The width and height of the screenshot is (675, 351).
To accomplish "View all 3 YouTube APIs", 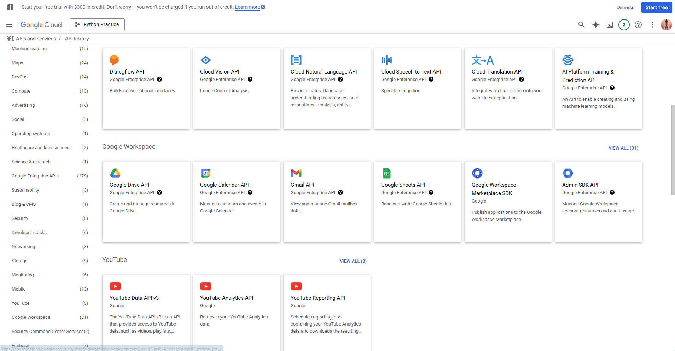I will point(353,261).
